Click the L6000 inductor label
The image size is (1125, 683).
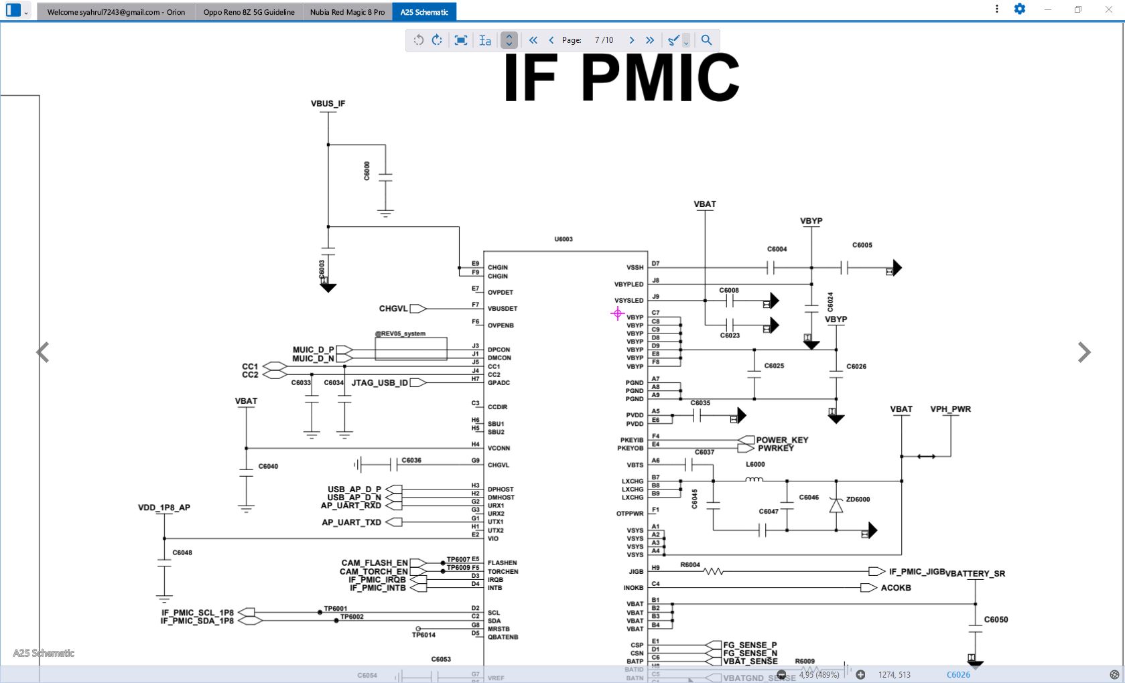click(x=755, y=465)
